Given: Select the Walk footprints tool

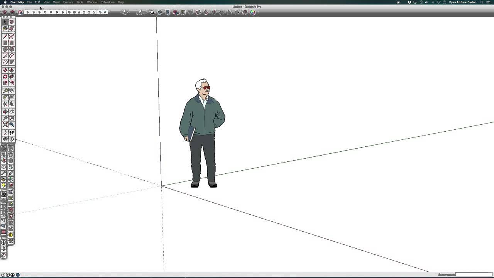Looking at the screenshot, I should 12,133.
